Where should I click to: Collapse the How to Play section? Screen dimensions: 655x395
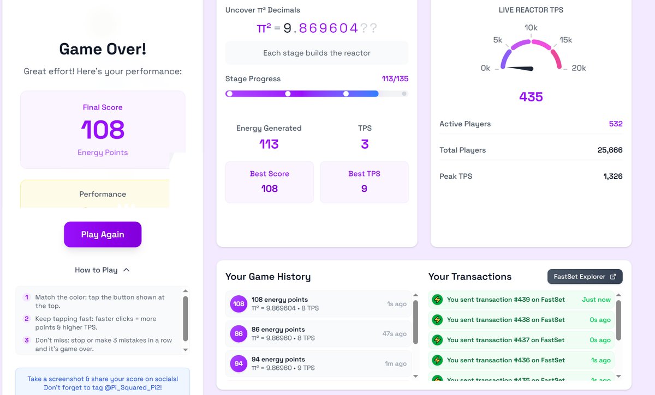103,270
